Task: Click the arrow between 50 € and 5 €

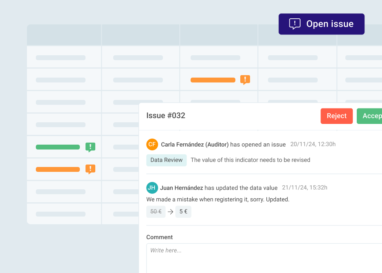Action: (x=171, y=212)
